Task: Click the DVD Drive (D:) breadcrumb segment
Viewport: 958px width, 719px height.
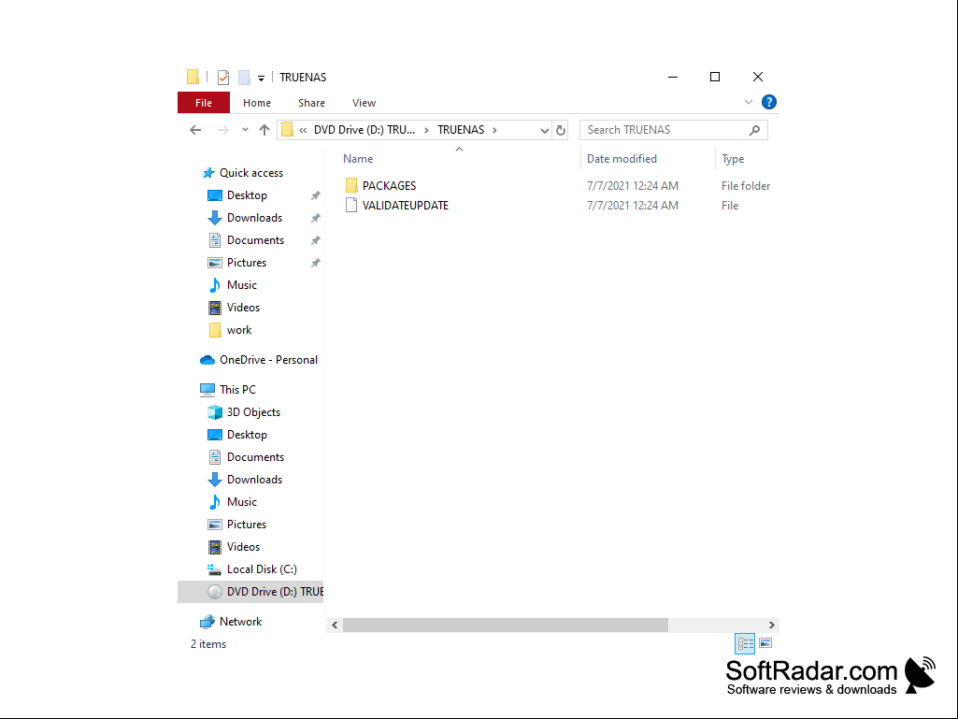Action: point(365,130)
